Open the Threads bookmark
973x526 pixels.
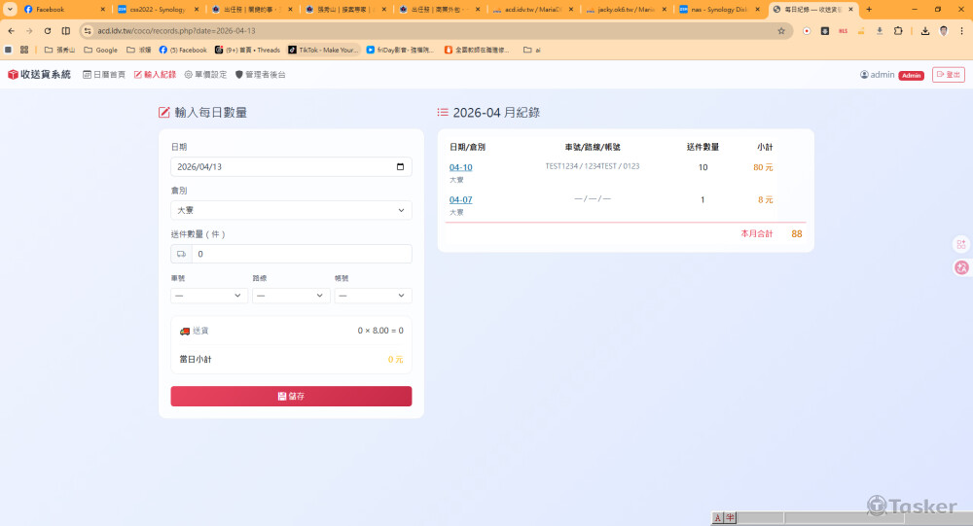click(x=247, y=50)
